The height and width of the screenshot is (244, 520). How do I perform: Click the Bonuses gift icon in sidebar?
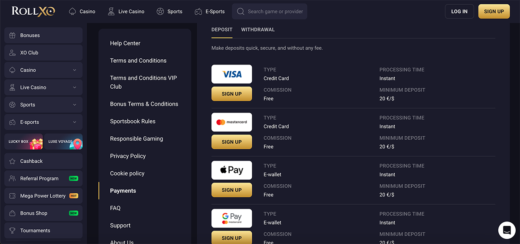pyautogui.click(x=12, y=35)
